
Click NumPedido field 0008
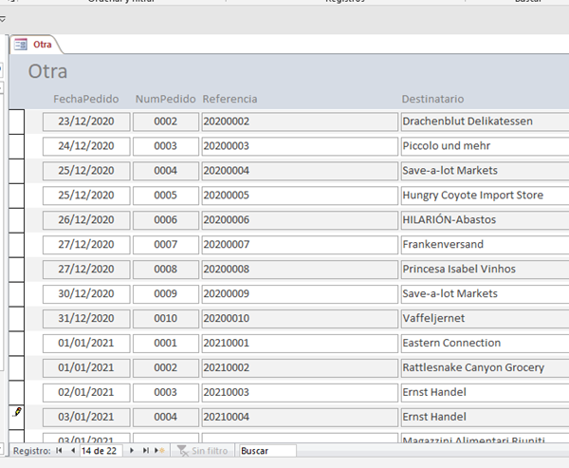tap(166, 270)
